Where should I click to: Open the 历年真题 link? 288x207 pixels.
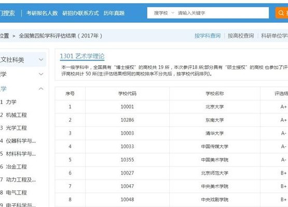click(x=114, y=13)
